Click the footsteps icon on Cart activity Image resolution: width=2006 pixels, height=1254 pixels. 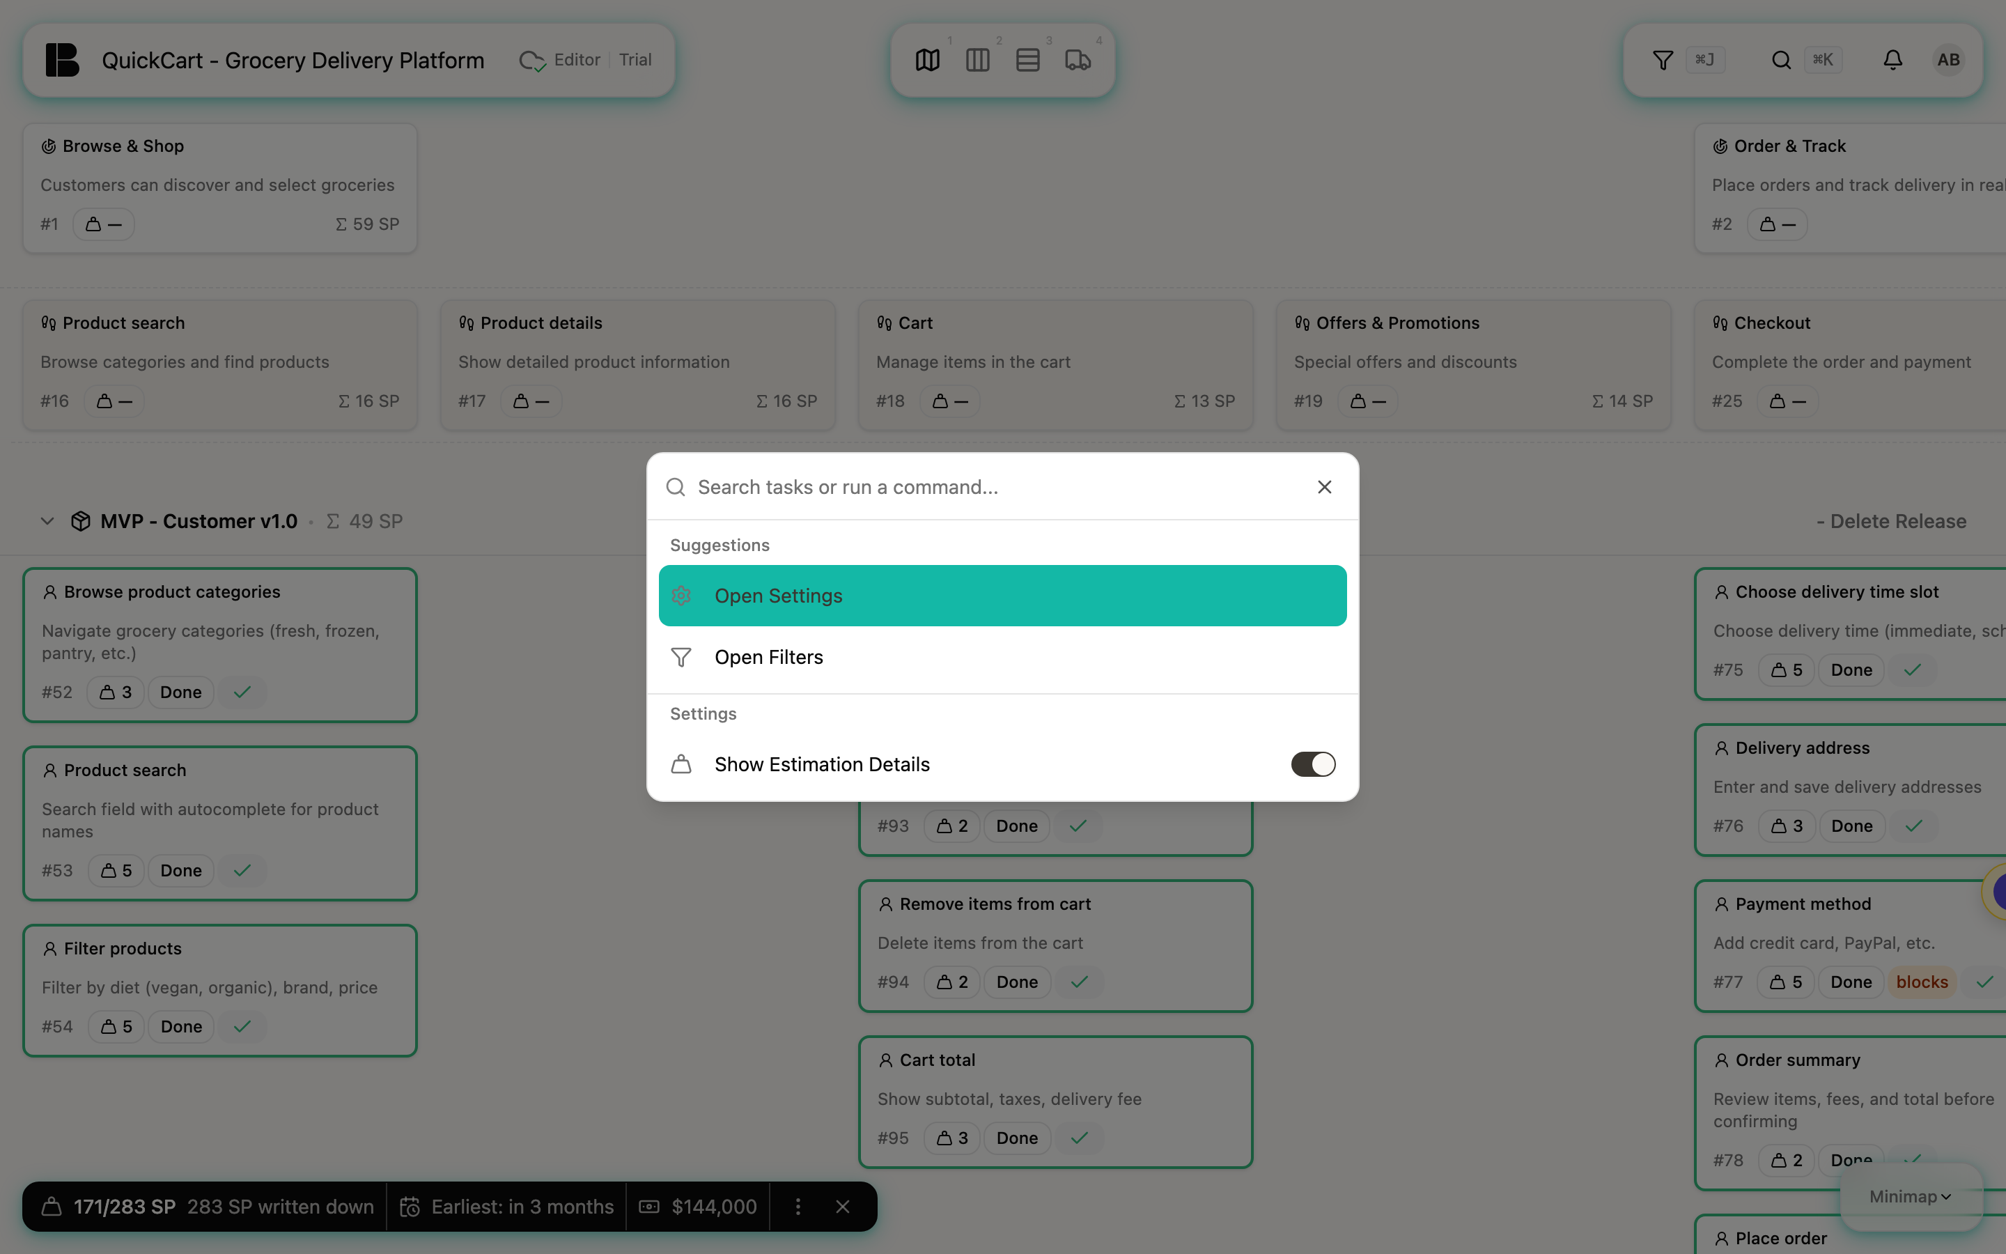tap(885, 323)
